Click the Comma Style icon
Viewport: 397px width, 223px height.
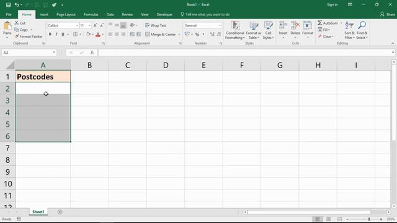coord(203,34)
